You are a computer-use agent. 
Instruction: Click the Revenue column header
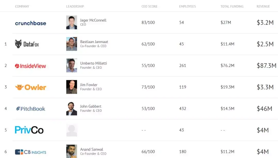[x=263, y=6]
